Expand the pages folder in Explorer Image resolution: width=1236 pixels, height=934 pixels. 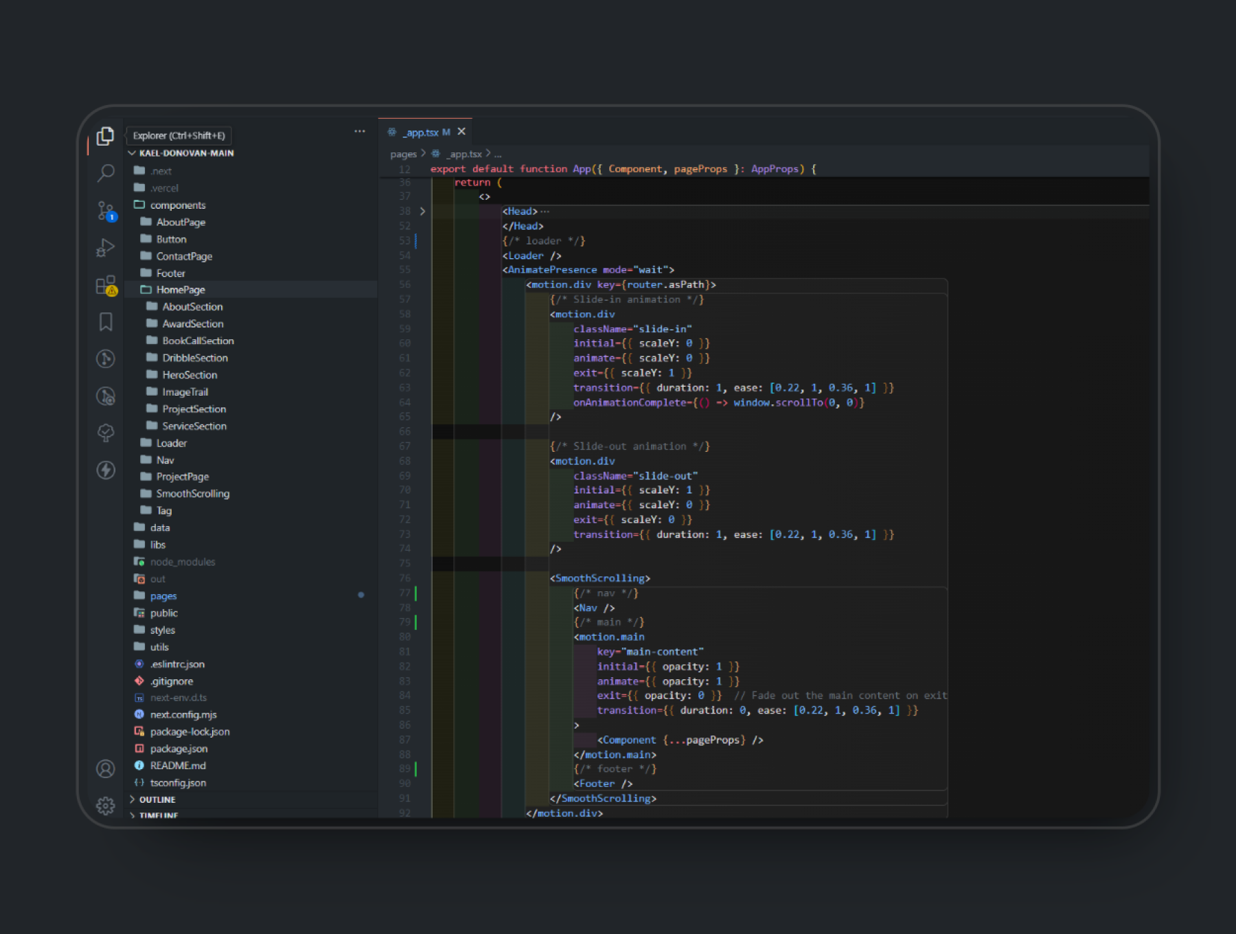coord(163,596)
